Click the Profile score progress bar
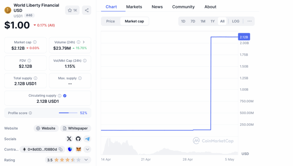The height and width of the screenshot is (166, 293). point(68,113)
